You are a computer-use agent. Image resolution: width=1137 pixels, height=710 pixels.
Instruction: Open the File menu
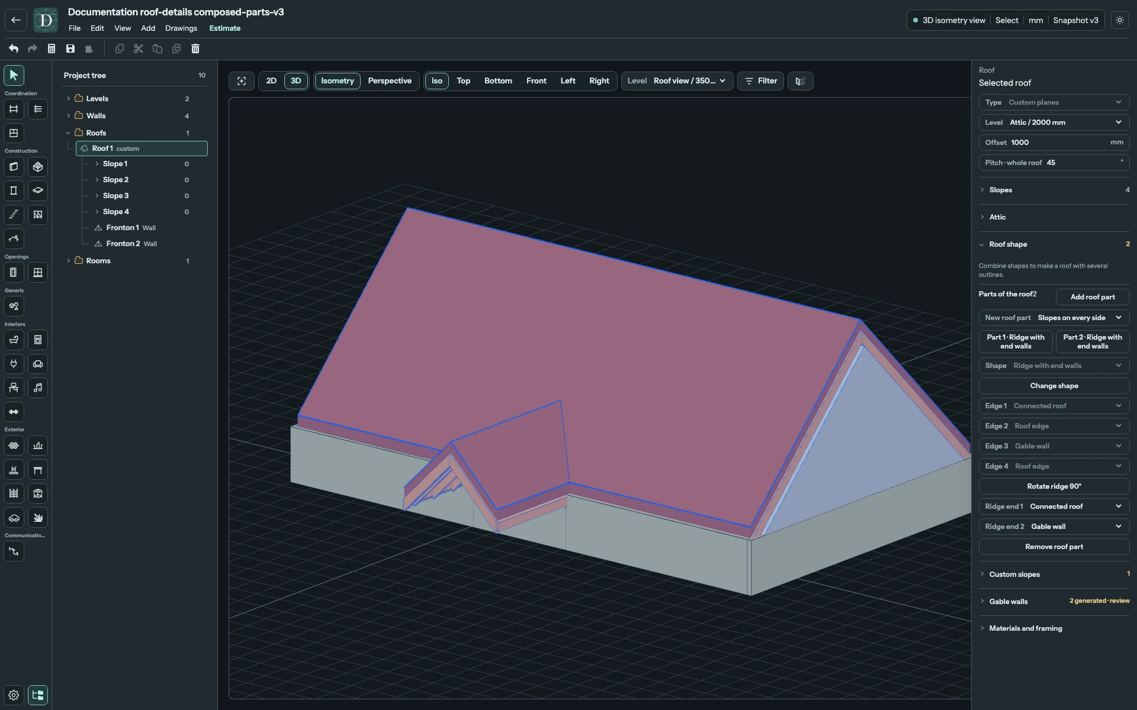tap(75, 28)
